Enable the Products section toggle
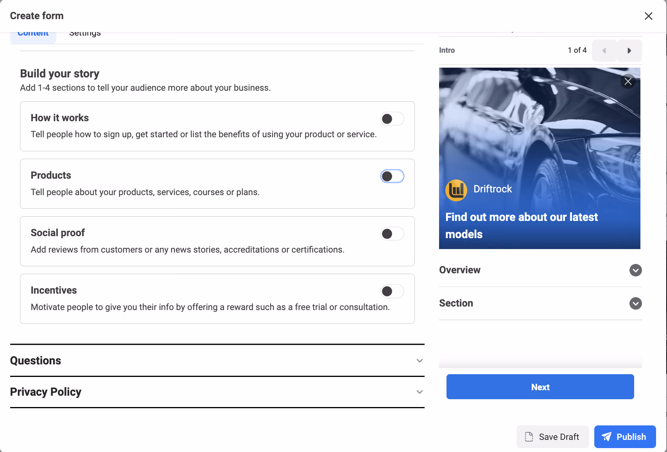This screenshot has width=667, height=452. coord(392,176)
